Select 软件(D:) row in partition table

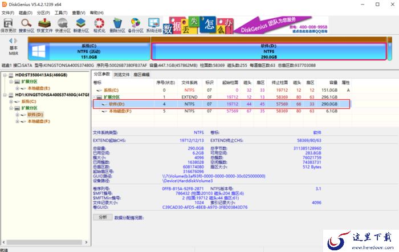222,104
